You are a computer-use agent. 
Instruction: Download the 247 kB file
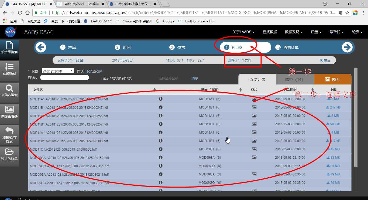click(333, 107)
